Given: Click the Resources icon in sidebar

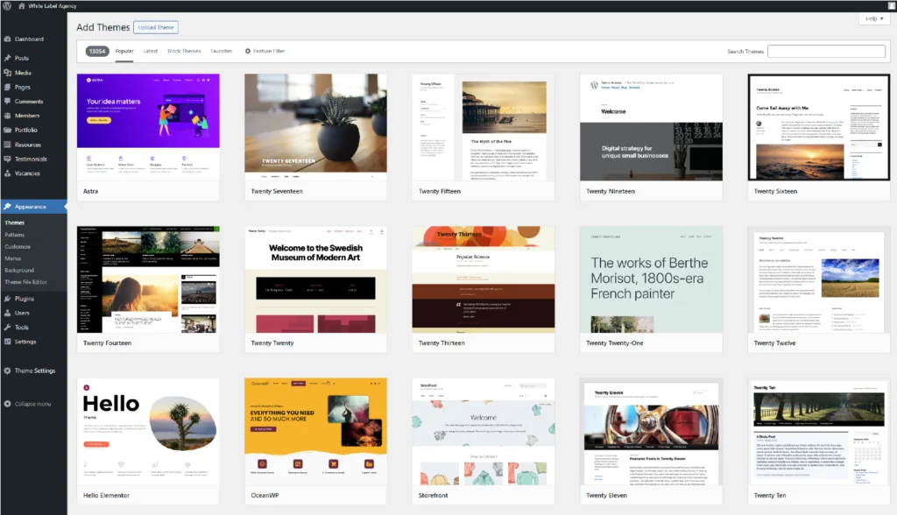Looking at the screenshot, I should (7, 145).
